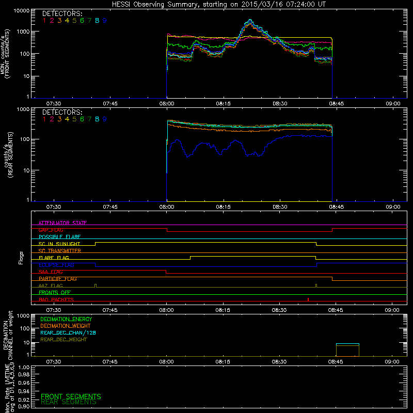Click the FRONTS_OFF flag label
The height and width of the screenshot is (413, 413).
click(x=55, y=292)
